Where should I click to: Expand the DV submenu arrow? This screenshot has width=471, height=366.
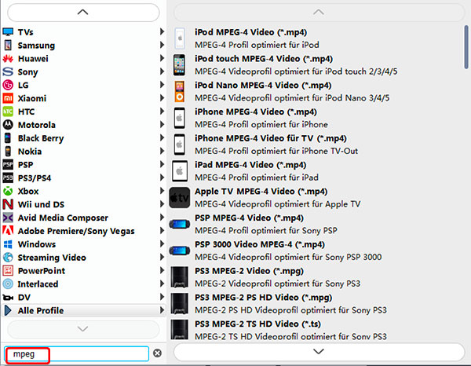(x=162, y=297)
